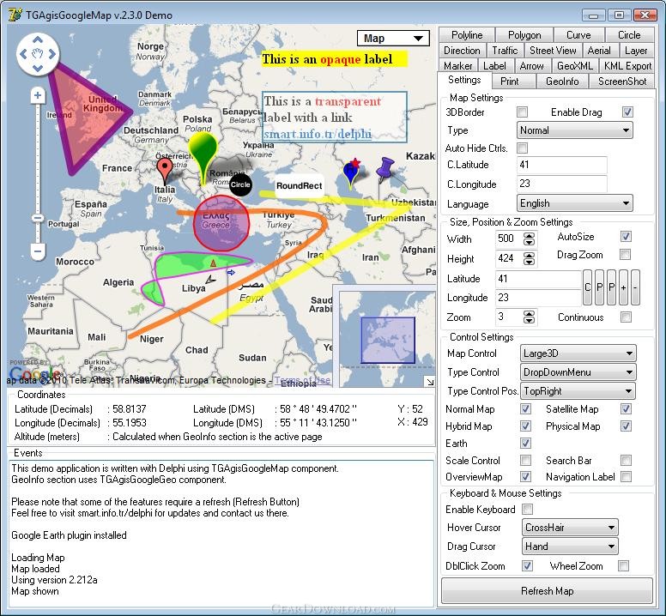Open the Map Control dropdown
The width and height of the screenshot is (666, 616).
point(578,353)
